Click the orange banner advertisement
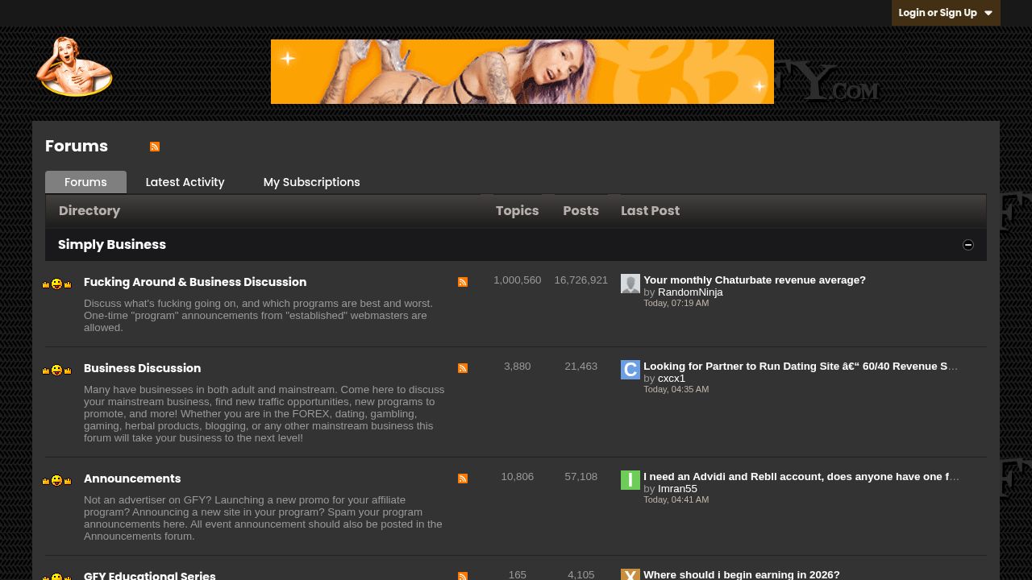 click(522, 72)
